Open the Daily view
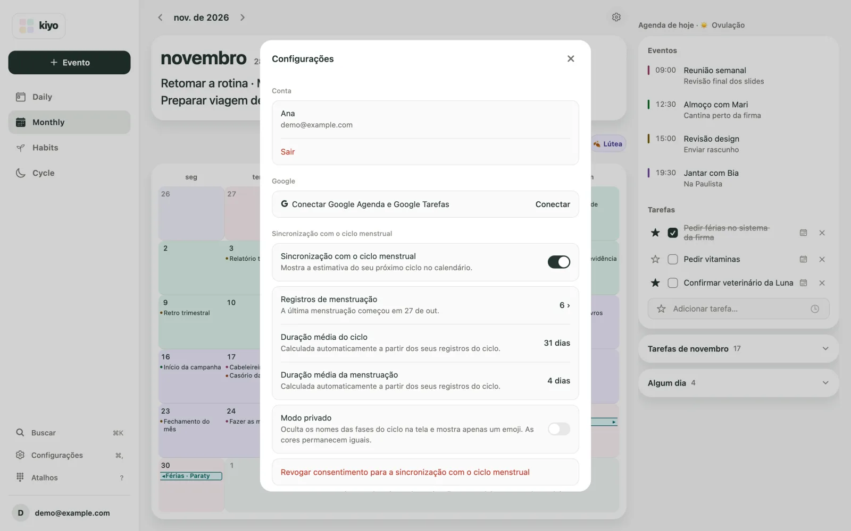This screenshot has width=851, height=531. click(69, 97)
